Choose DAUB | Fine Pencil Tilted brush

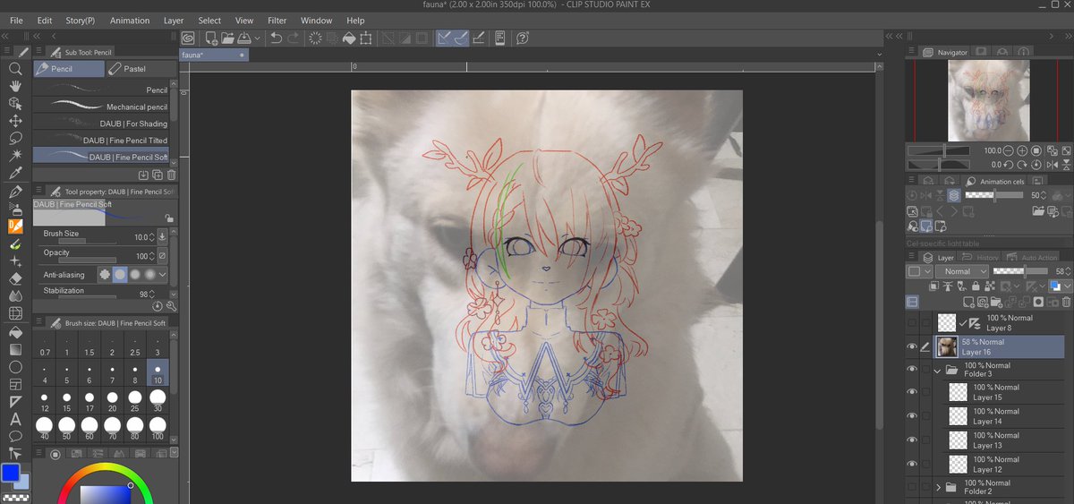[x=102, y=141]
